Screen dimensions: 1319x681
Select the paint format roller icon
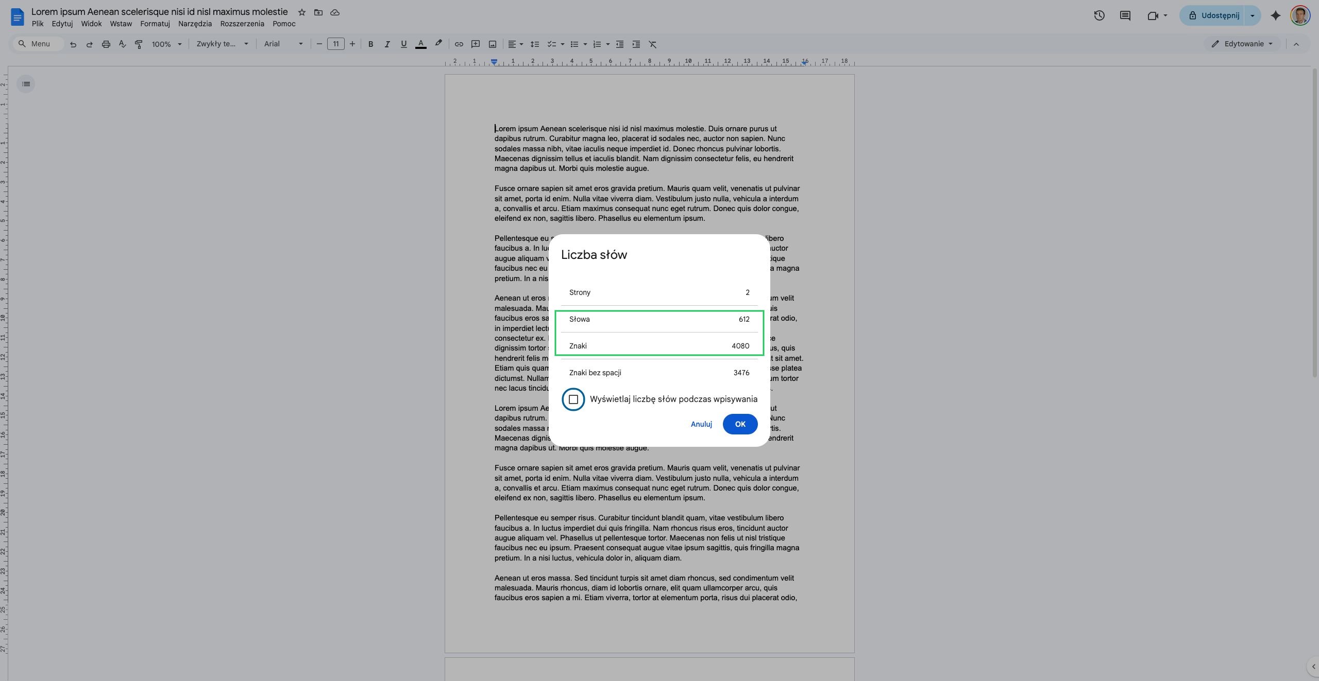pyautogui.click(x=139, y=44)
